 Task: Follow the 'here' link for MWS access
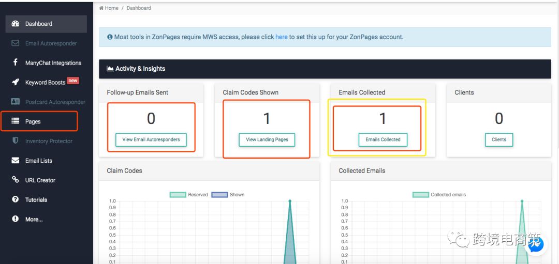pos(281,37)
